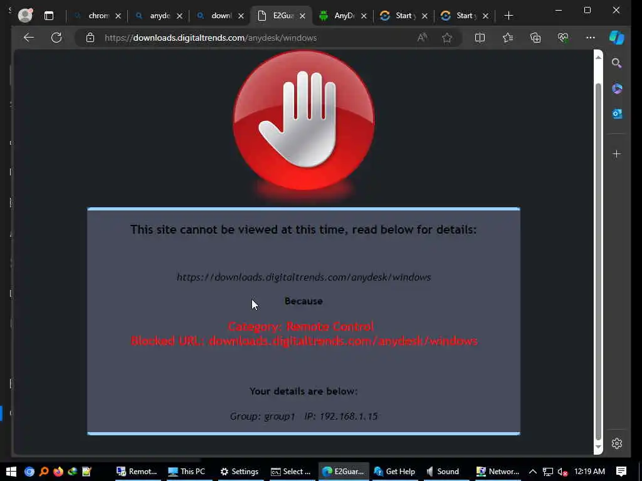Open the Copilot sidebar button
Screen dimensions: 642x481
[x=617, y=38]
